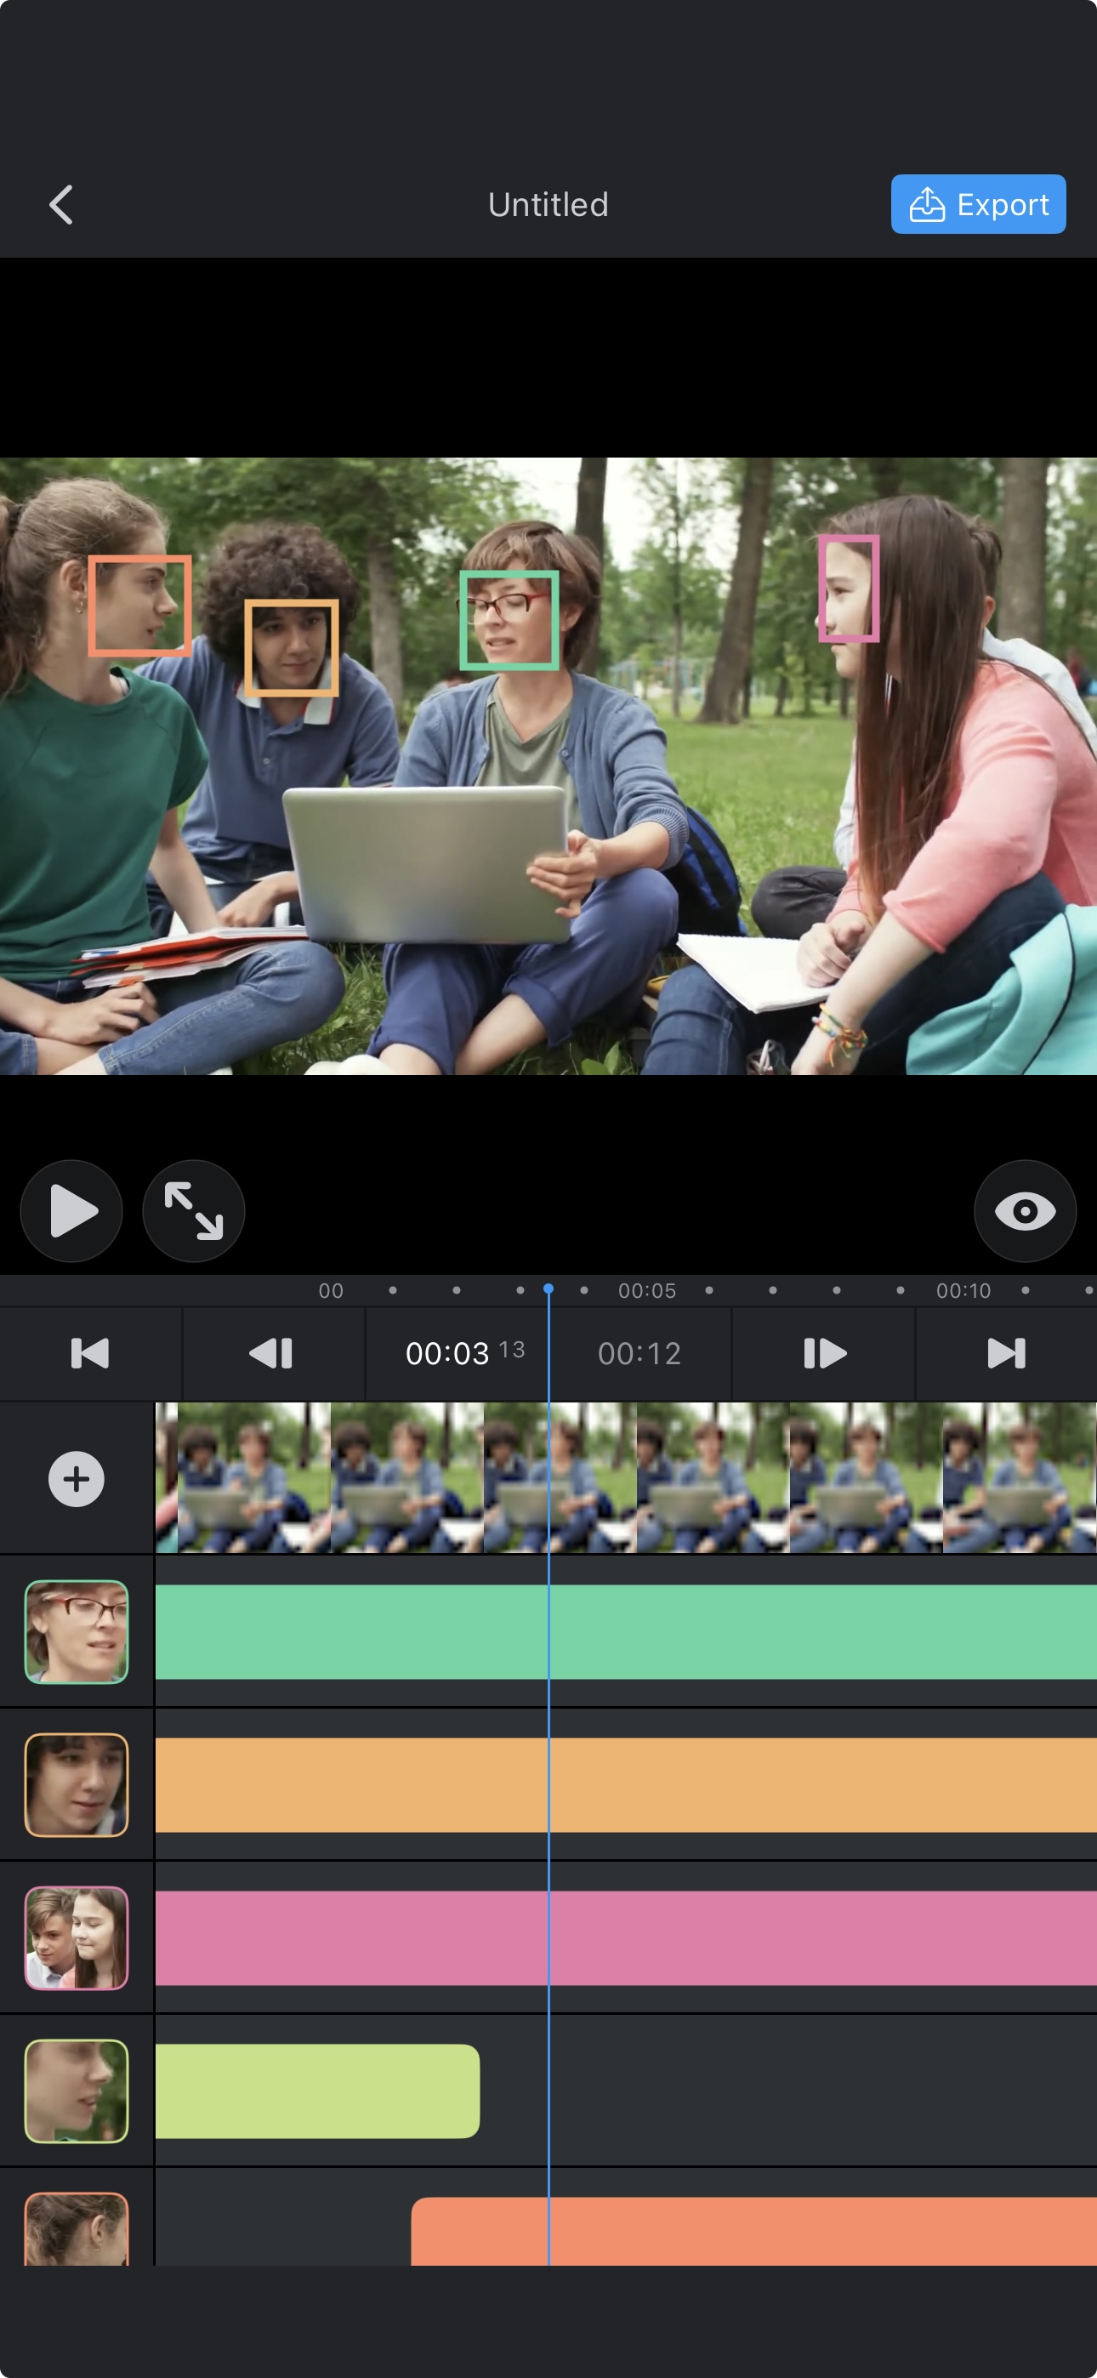Step forward one frame
Image resolution: width=1097 pixels, height=2378 pixels.
[824, 1353]
